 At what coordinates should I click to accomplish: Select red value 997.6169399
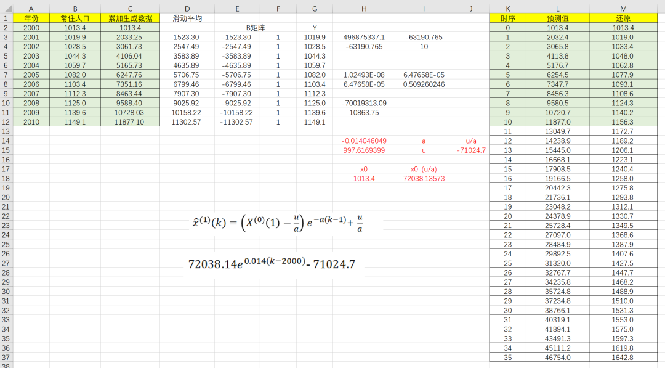tap(364, 150)
